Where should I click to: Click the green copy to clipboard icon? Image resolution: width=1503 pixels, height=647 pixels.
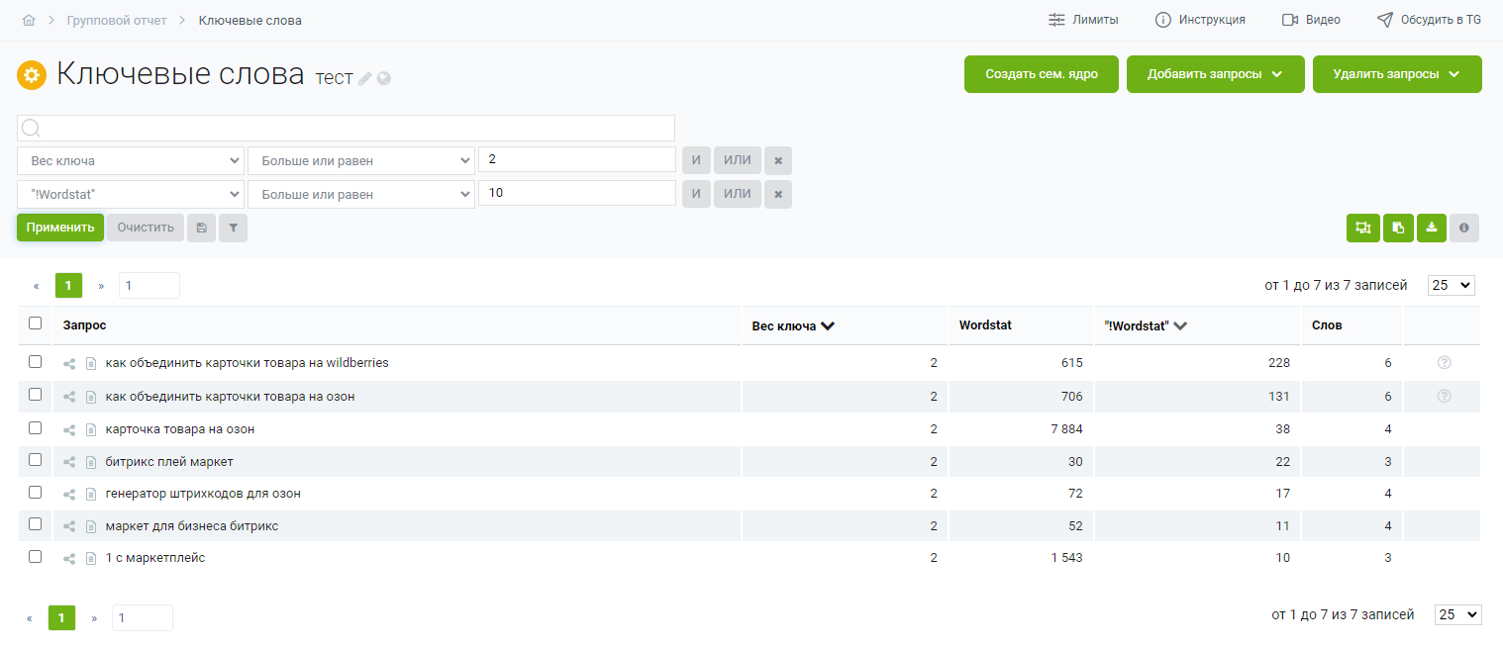(1397, 228)
